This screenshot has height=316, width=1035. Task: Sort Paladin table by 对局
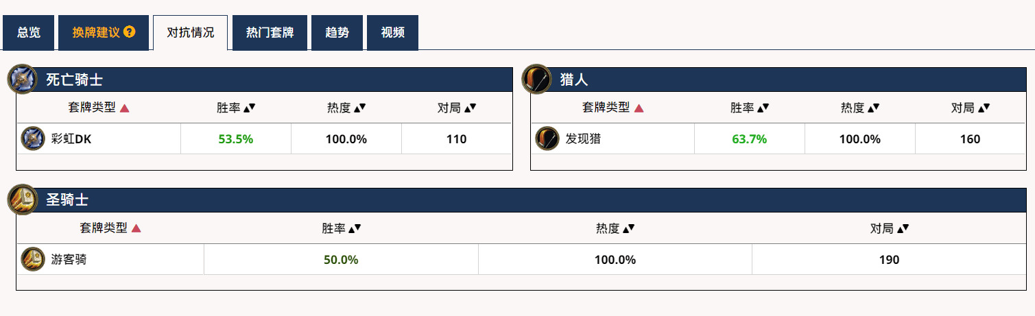(x=890, y=228)
